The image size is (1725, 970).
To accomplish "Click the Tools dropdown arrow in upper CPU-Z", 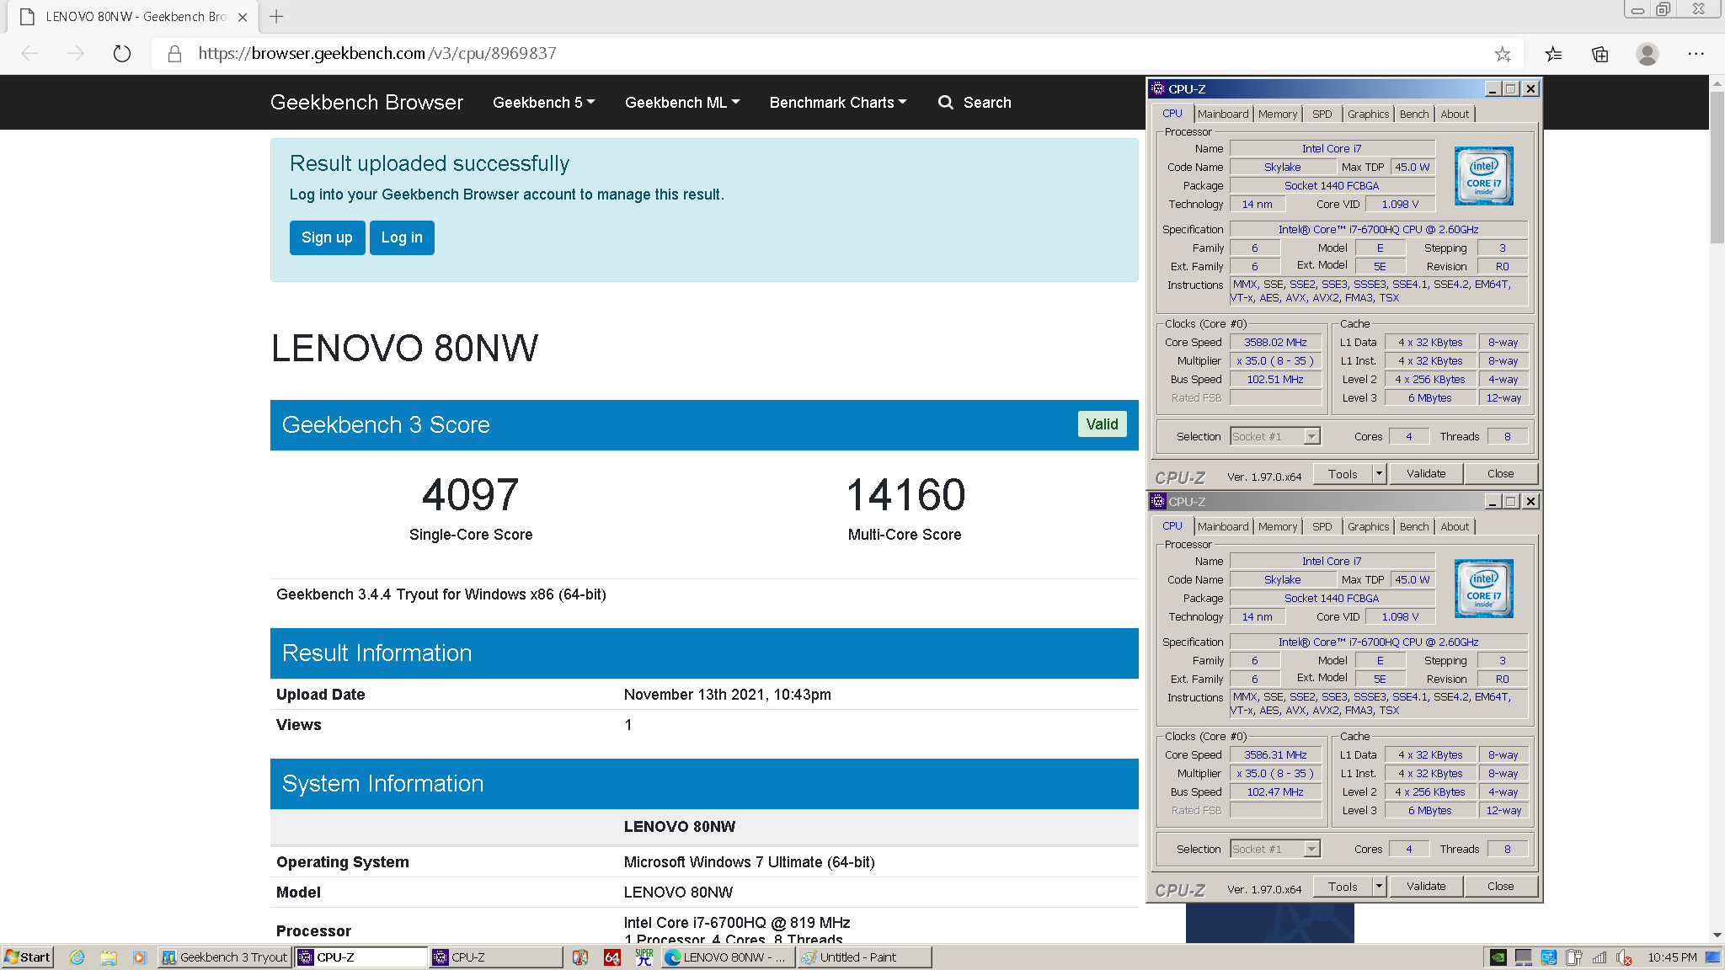I will (1379, 474).
